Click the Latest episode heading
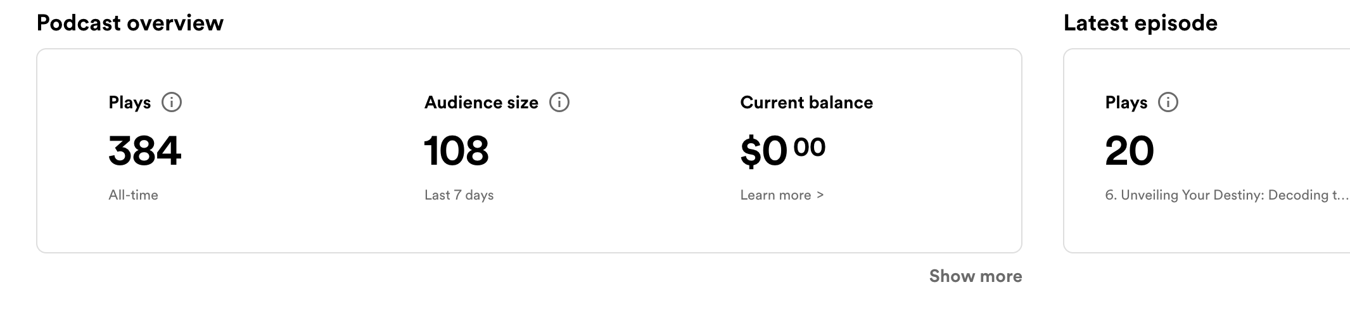1350x332 pixels. point(1140,23)
